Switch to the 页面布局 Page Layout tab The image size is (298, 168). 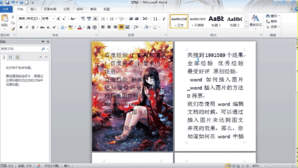pos(50,9)
